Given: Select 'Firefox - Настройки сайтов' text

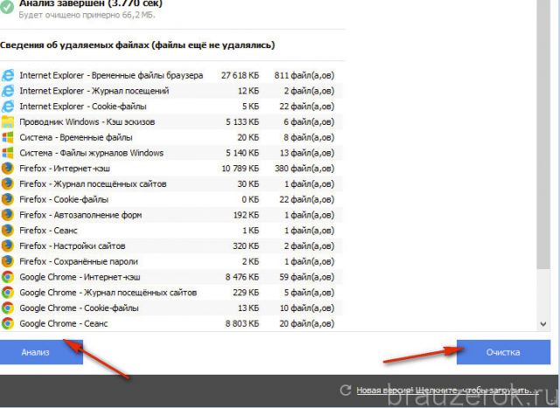Looking at the screenshot, I should coord(73,246).
